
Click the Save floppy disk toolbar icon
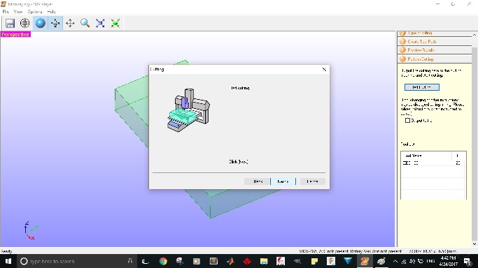coord(10,23)
